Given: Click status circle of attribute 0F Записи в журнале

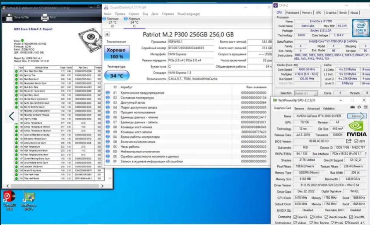Looking at the screenshot, I should (108, 161).
